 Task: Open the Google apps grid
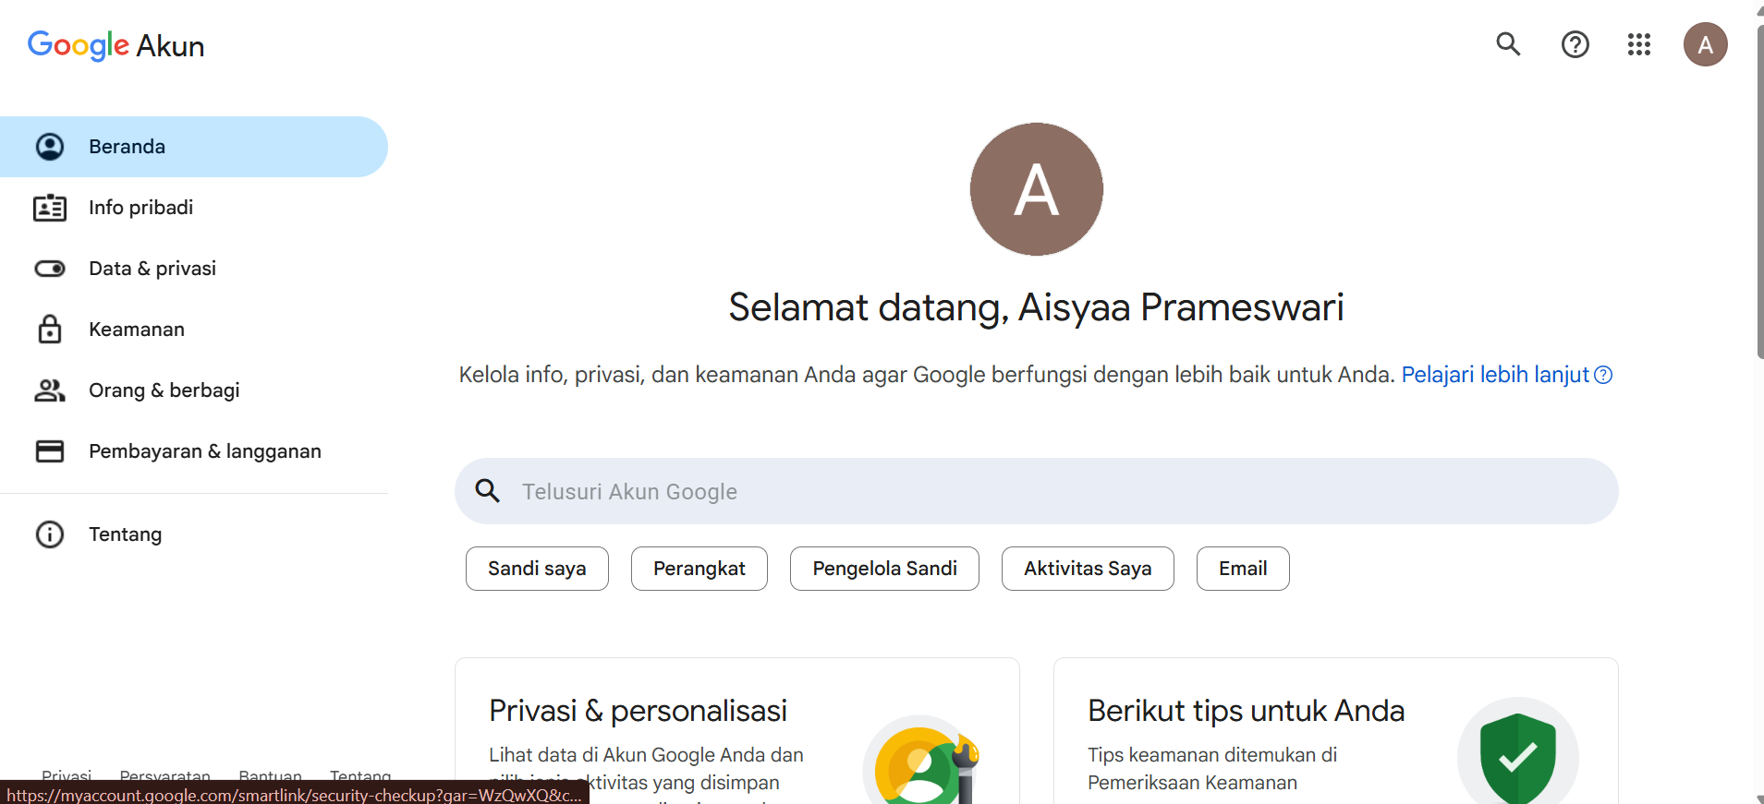[1638, 44]
